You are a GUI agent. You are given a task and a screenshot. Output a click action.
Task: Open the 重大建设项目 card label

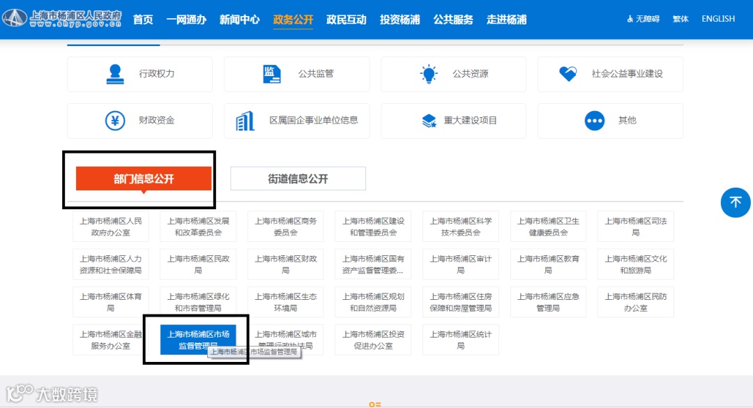[470, 120]
